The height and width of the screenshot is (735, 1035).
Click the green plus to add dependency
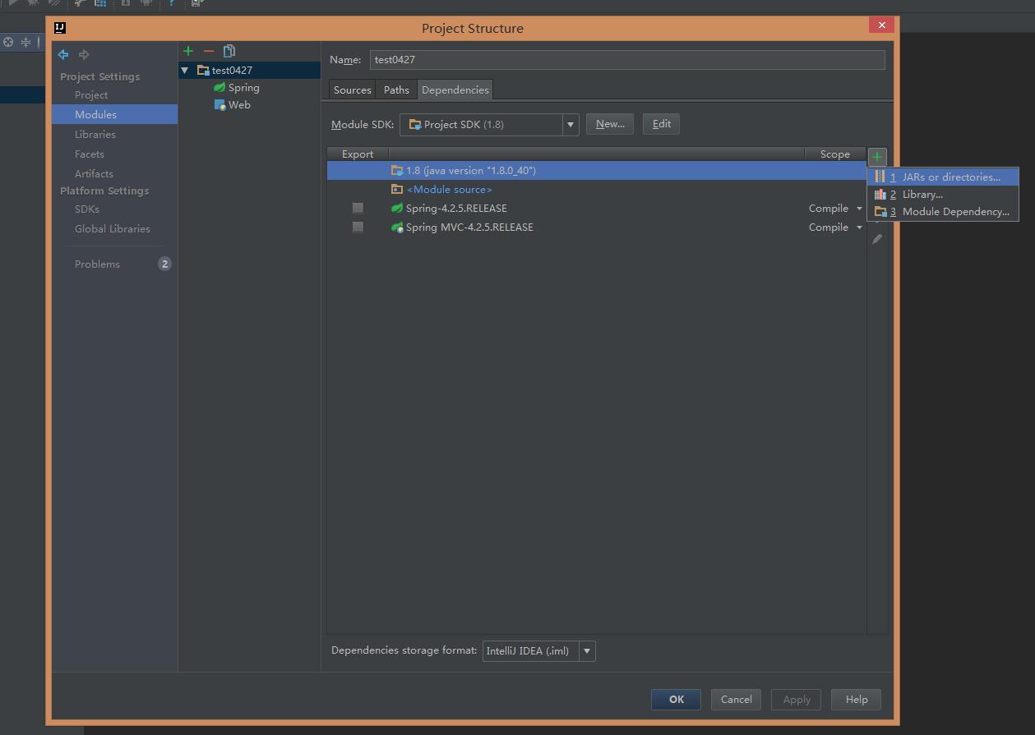(877, 156)
